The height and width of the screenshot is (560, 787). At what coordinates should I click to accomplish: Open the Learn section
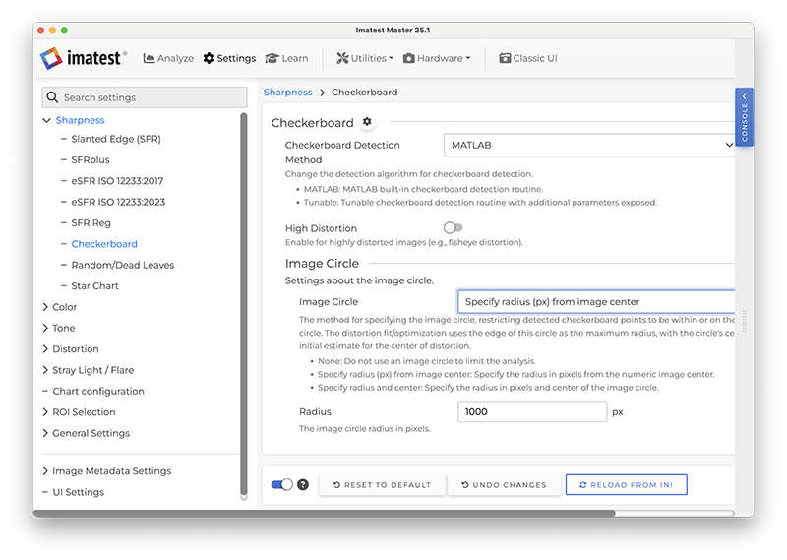tap(286, 58)
